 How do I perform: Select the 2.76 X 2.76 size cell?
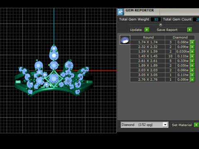(x=148, y=79)
